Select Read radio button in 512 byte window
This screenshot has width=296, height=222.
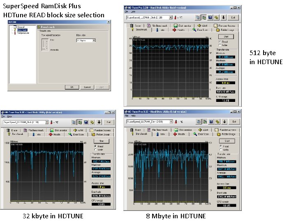[x=220, y=42]
